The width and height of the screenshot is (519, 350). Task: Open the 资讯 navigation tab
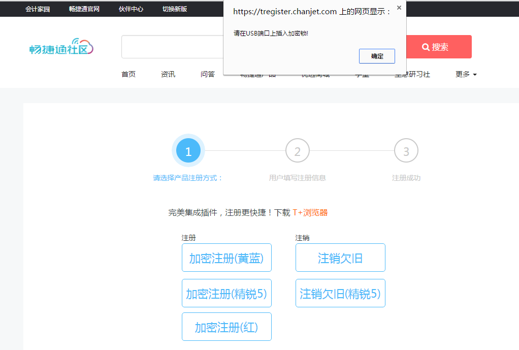click(x=168, y=74)
